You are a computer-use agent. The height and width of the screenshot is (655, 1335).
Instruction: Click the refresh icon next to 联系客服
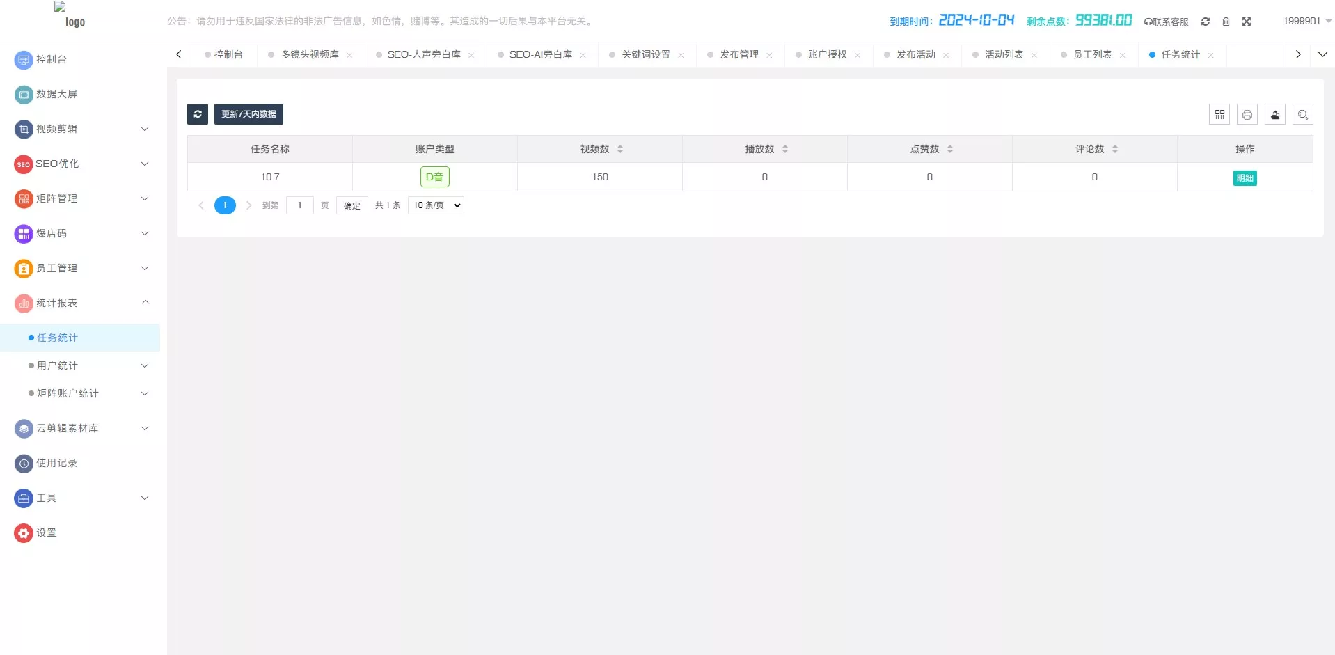(1205, 22)
